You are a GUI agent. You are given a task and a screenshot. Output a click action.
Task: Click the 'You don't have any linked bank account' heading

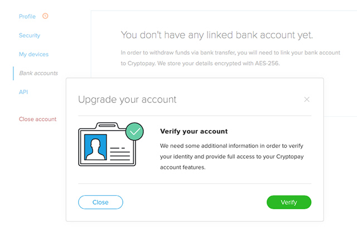[217, 35]
